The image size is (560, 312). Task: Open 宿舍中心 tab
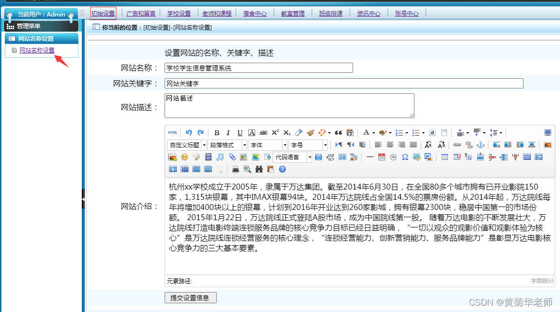pos(255,14)
